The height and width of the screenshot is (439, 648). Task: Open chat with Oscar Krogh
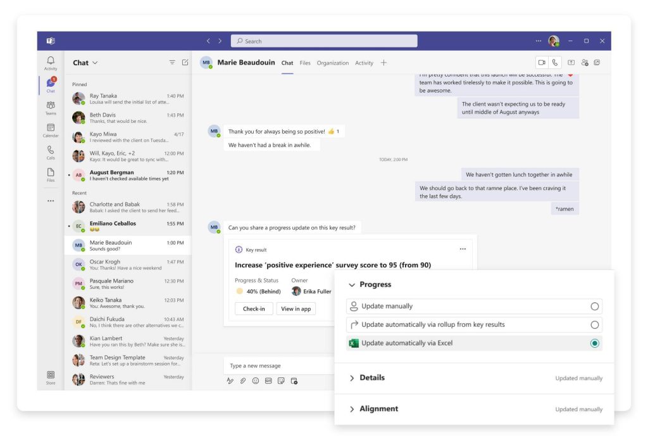tap(128, 265)
